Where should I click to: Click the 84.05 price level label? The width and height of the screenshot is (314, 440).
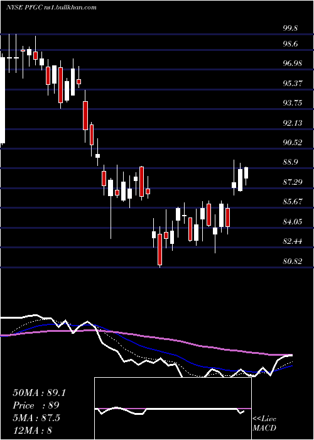[x=293, y=221]
